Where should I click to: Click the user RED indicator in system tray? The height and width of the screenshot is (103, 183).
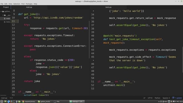(165, 102)
